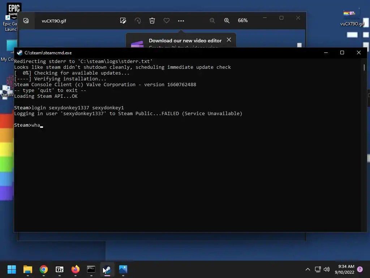370x278 pixels.
Task: Click the 66% zoom level value
Action: (x=243, y=21)
